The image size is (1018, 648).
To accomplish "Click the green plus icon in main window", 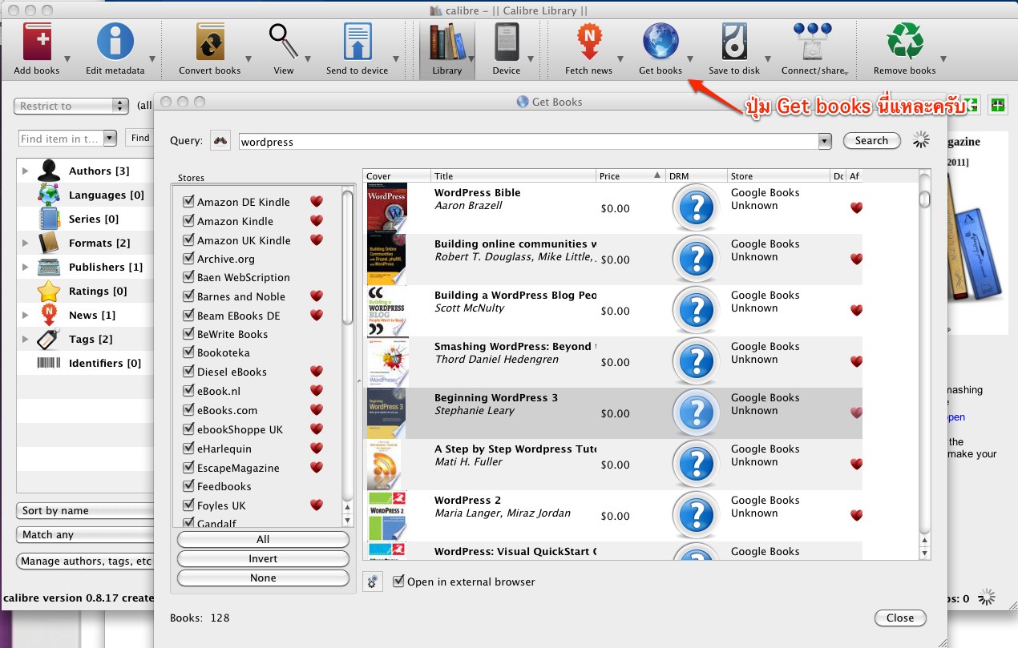I will point(997,105).
